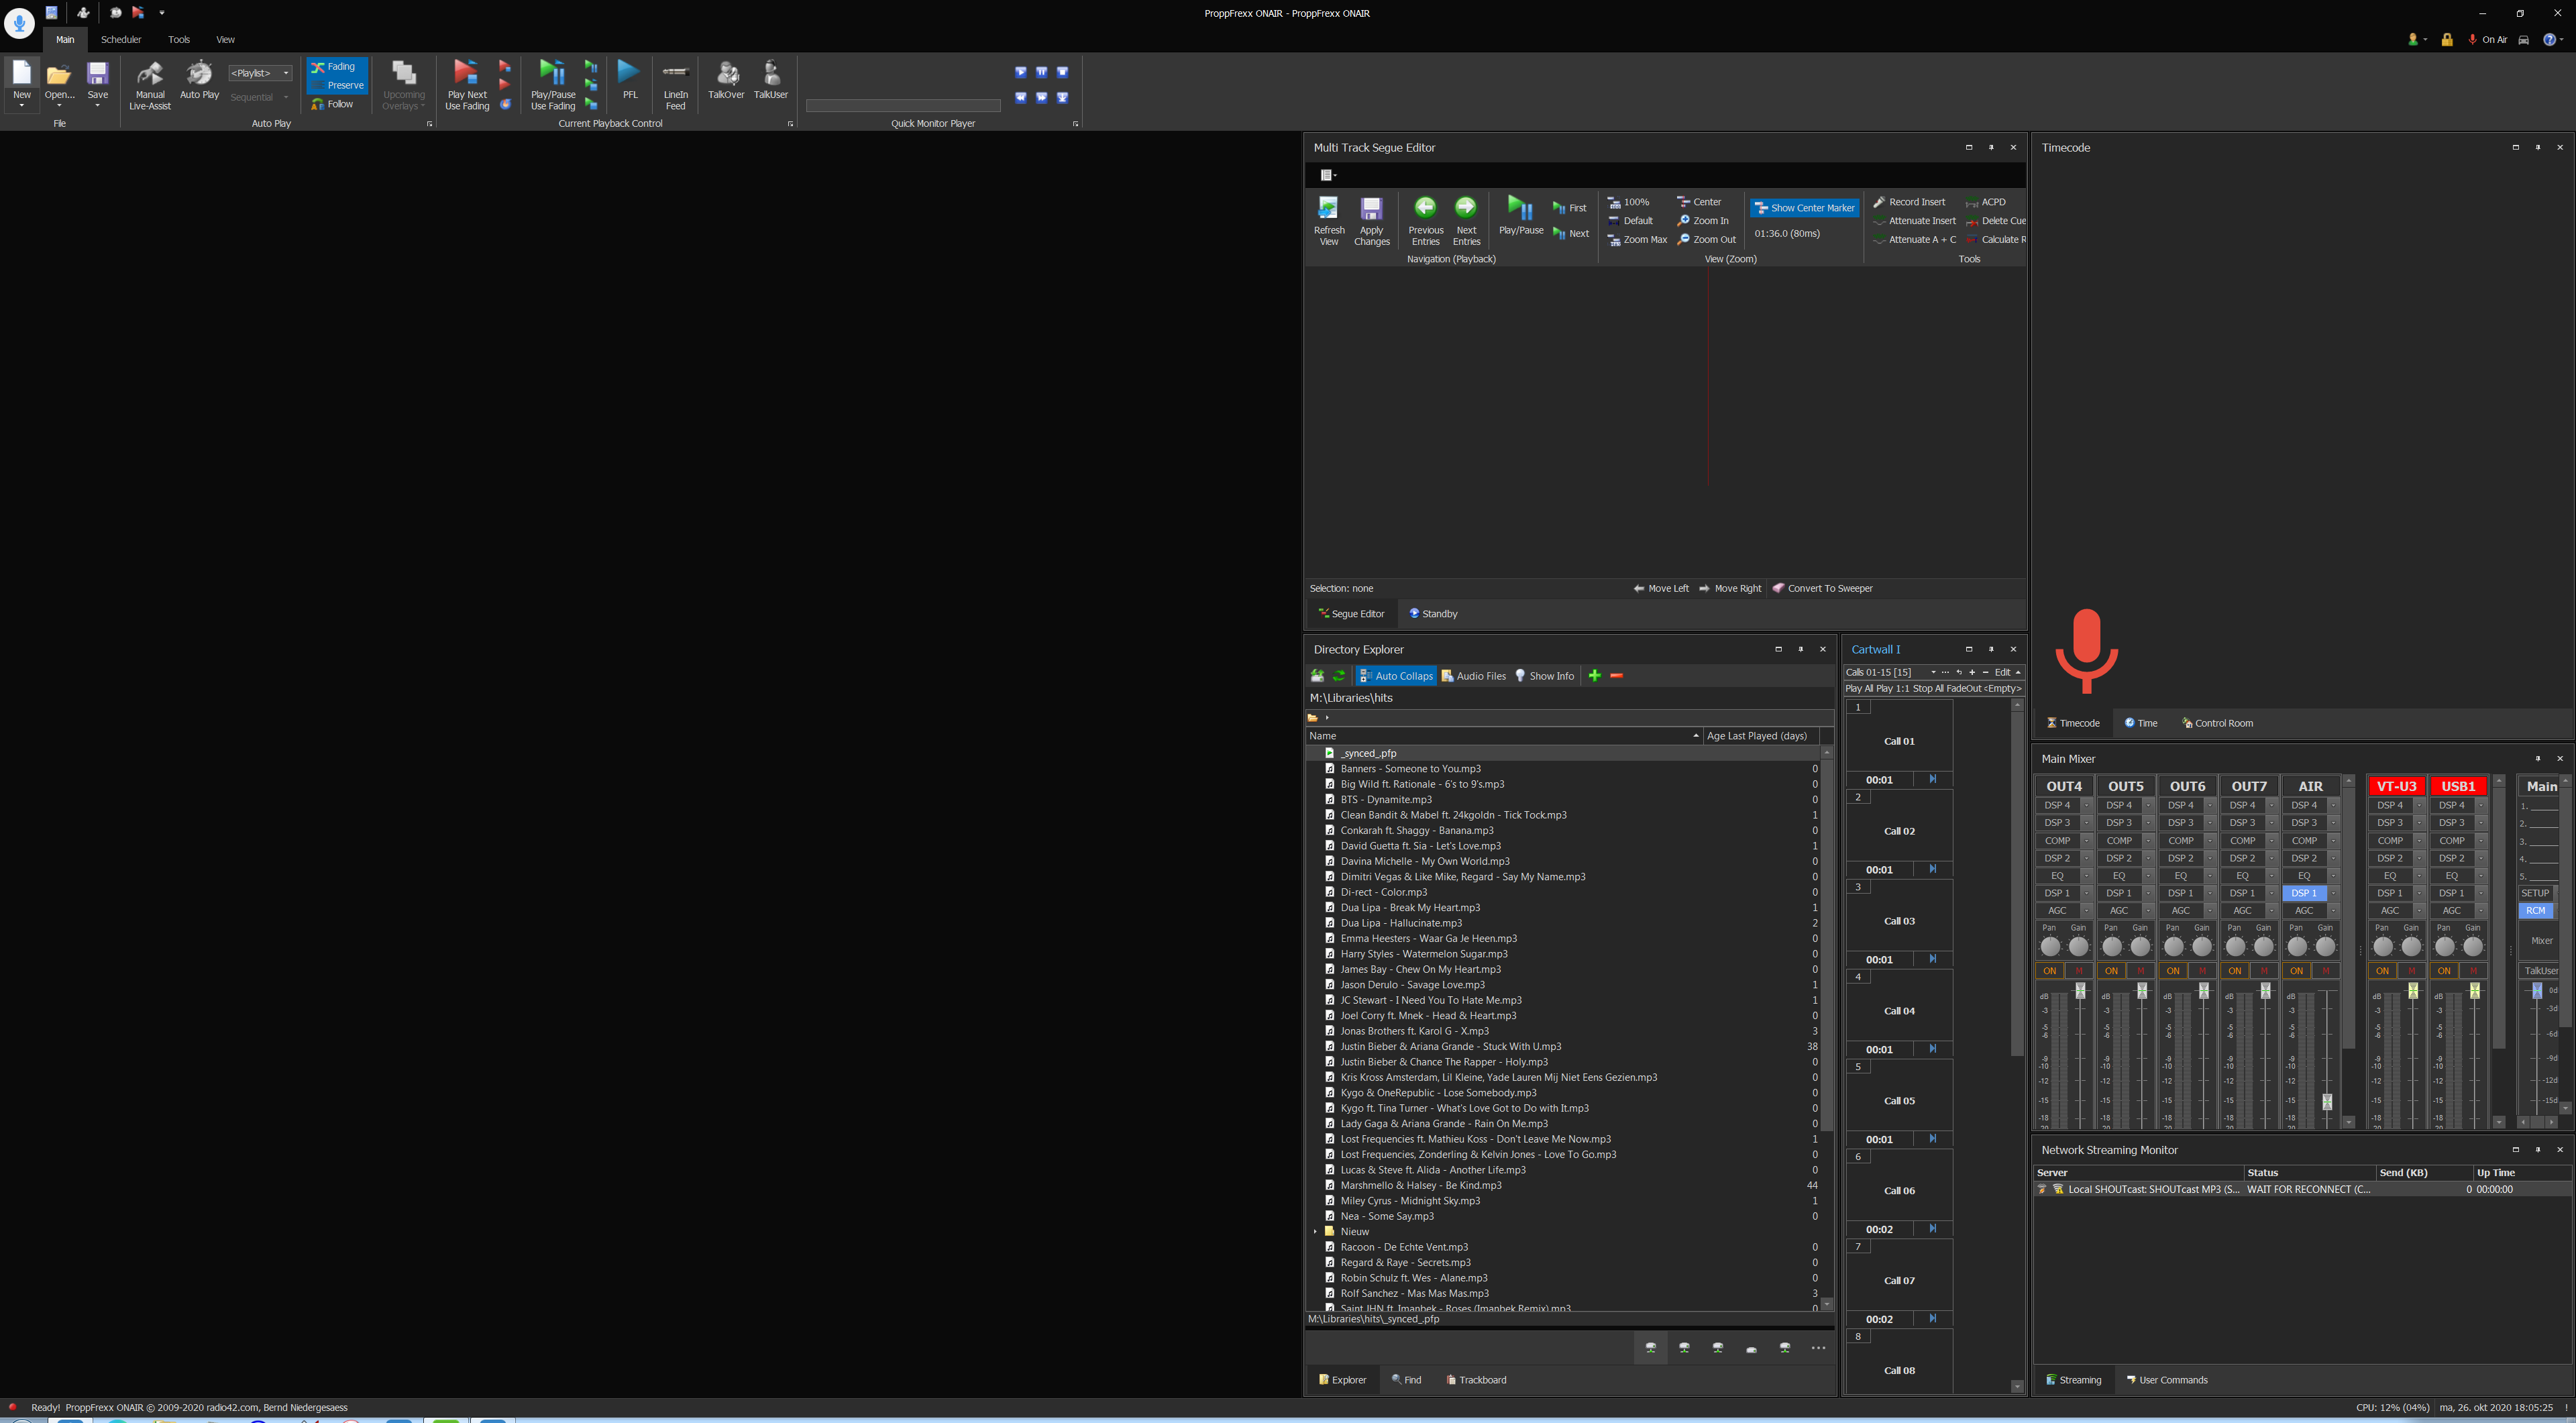Select Dua Lipa - Hallucinate.mp3 file

(x=1400, y=924)
